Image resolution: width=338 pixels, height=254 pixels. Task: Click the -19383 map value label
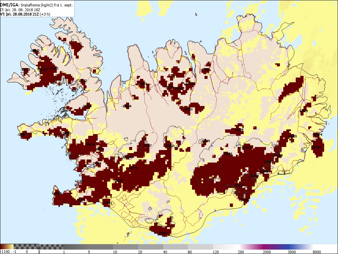coord(162,233)
